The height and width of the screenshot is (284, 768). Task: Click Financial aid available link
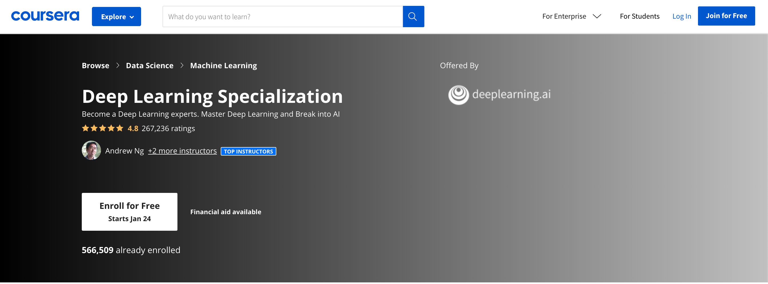[226, 212]
